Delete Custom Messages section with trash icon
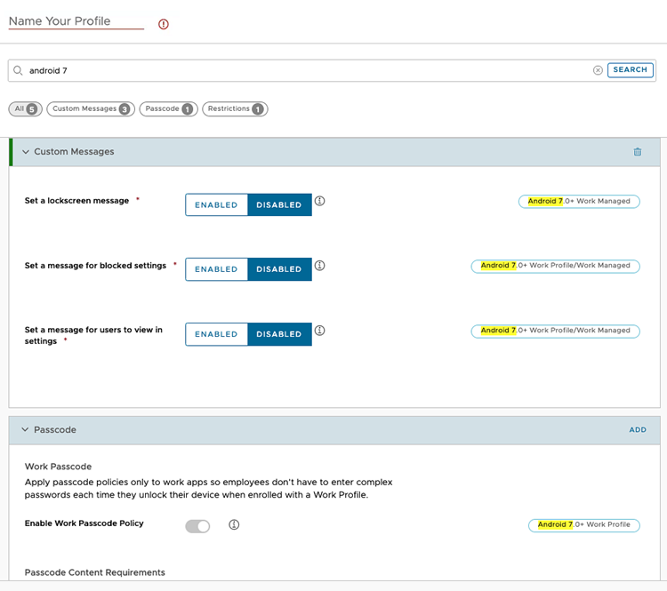Screen dimensions: 667x591 coord(638,152)
